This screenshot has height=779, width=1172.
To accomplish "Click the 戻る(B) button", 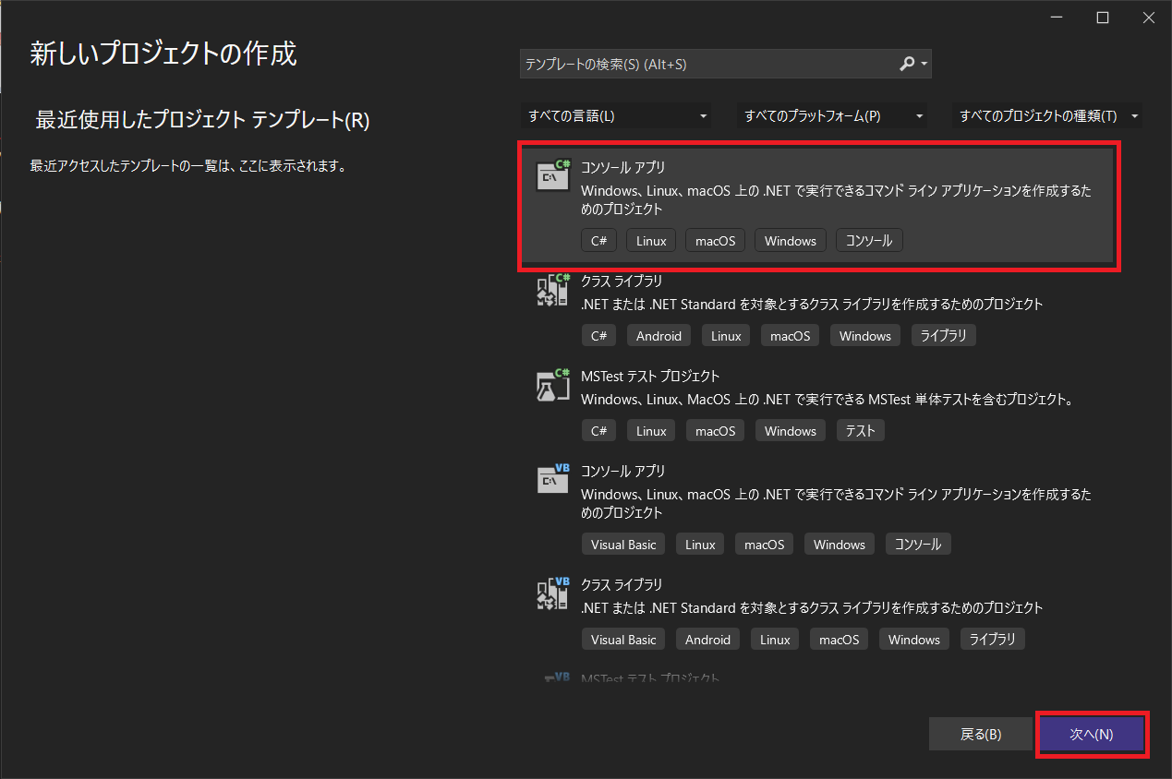I will point(981,735).
